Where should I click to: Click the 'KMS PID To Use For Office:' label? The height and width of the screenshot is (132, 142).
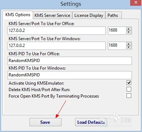[34, 54]
